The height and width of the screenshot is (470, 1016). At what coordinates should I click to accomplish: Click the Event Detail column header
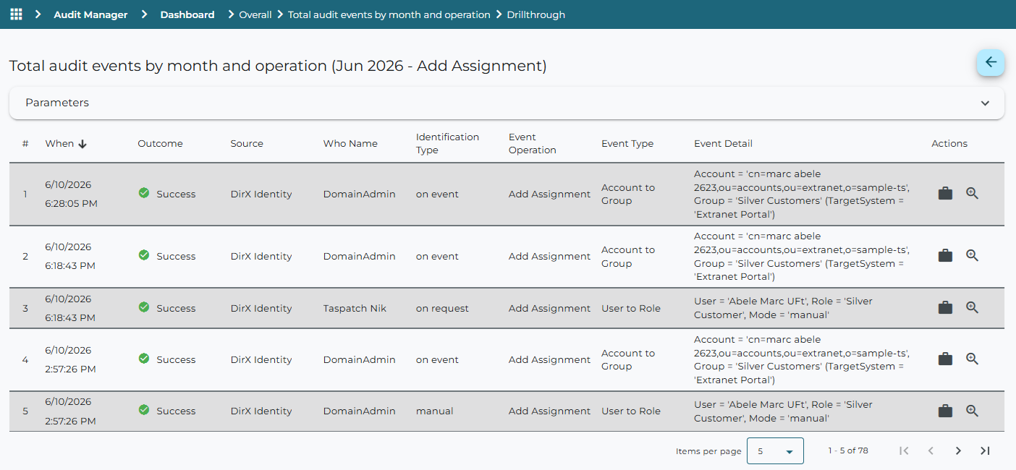click(723, 144)
